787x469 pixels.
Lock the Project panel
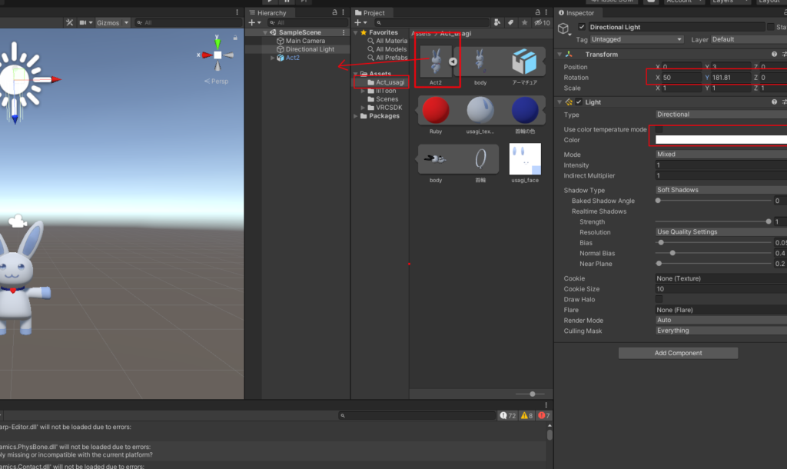coord(537,12)
